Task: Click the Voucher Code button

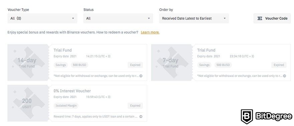Action: [272, 18]
